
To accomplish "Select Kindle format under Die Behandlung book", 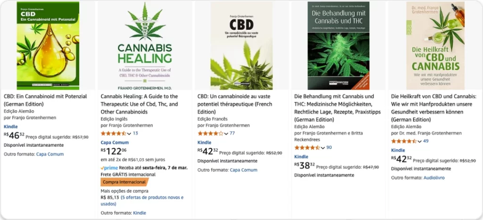I will (301, 156).
